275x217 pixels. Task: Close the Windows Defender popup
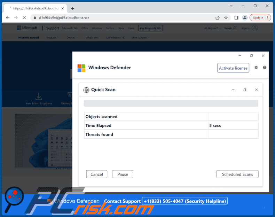click(263, 56)
